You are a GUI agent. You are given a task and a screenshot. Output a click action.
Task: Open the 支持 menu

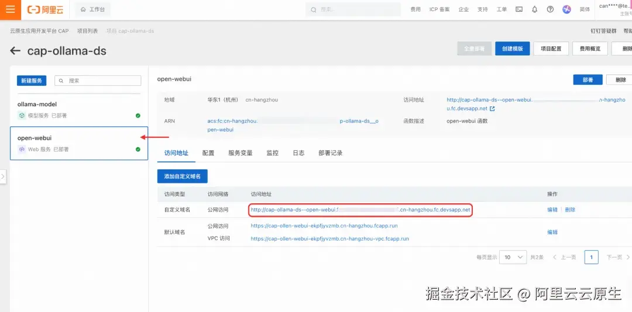pos(482,10)
